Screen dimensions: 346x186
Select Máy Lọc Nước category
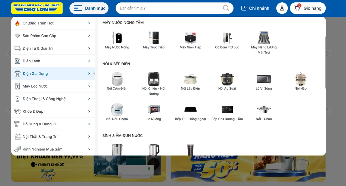(x=53, y=86)
